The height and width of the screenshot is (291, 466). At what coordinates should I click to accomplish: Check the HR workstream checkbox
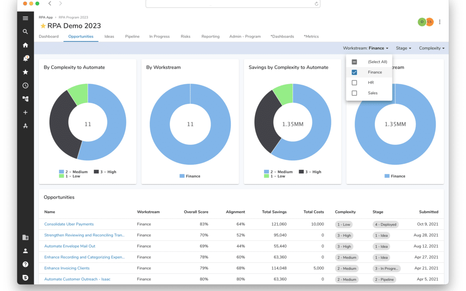354,83
